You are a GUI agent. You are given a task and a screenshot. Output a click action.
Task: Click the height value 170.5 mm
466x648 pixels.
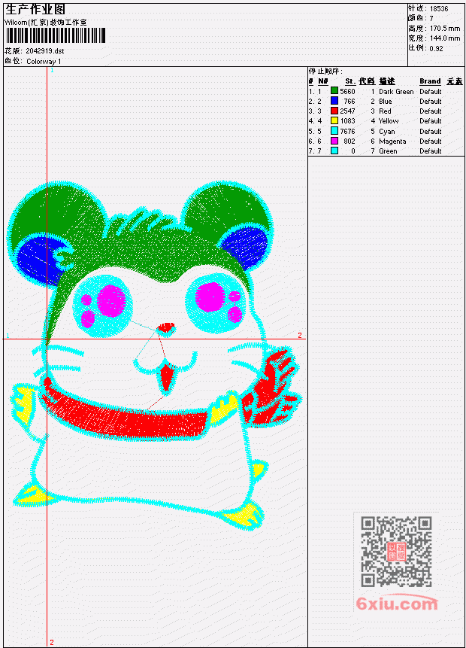(445, 29)
